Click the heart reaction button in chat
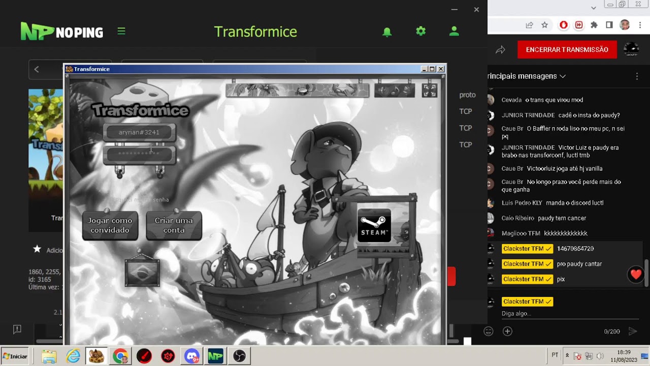The width and height of the screenshot is (650, 366). coord(636,275)
